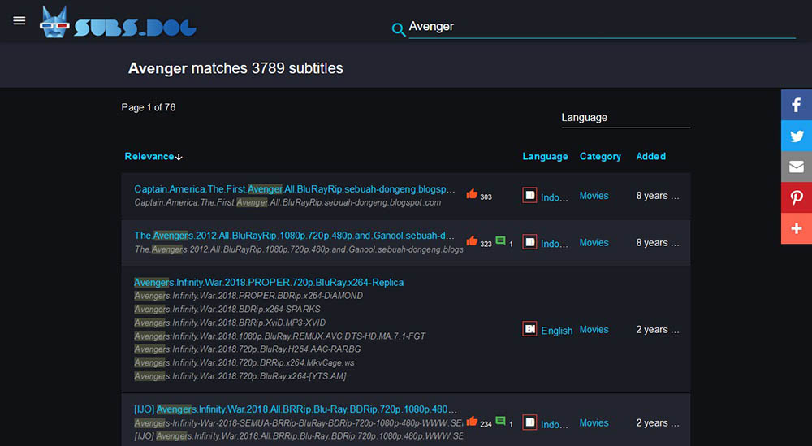Click the search field containing Avenger
812x446 pixels.
(601, 27)
